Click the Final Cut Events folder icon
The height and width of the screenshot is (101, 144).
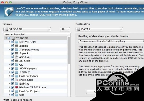tap(17, 76)
